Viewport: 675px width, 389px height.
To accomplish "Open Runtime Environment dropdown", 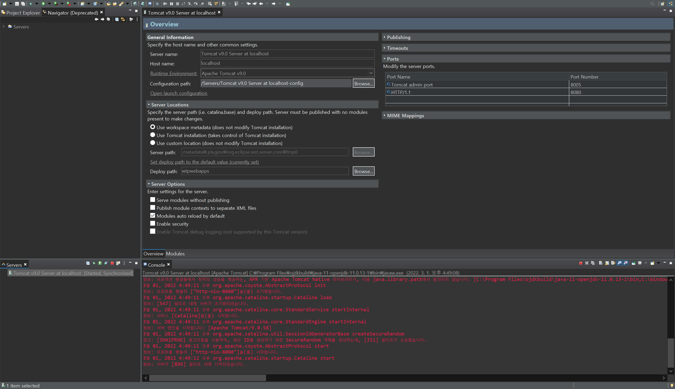I will pos(371,73).
